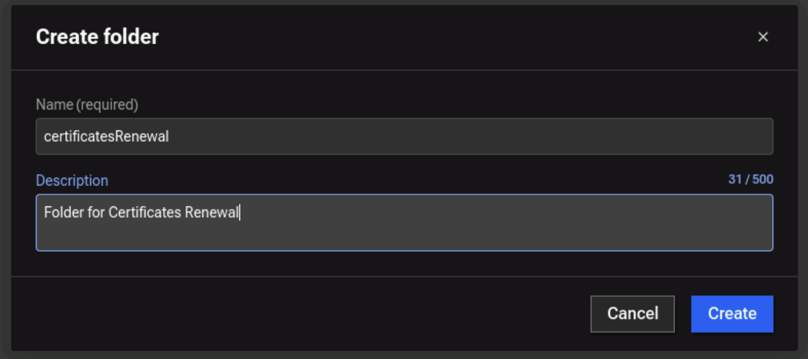Close the Create folder dialog with X
The image size is (808, 359).
point(763,37)
